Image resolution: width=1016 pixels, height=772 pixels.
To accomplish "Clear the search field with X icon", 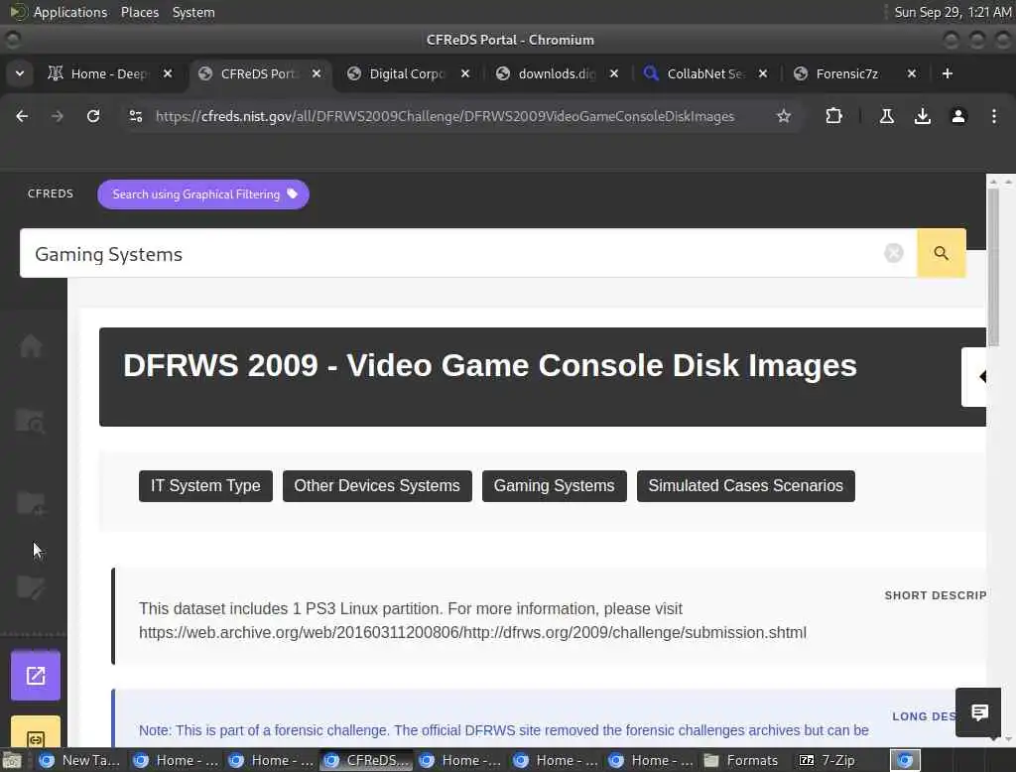I will 894,253.
